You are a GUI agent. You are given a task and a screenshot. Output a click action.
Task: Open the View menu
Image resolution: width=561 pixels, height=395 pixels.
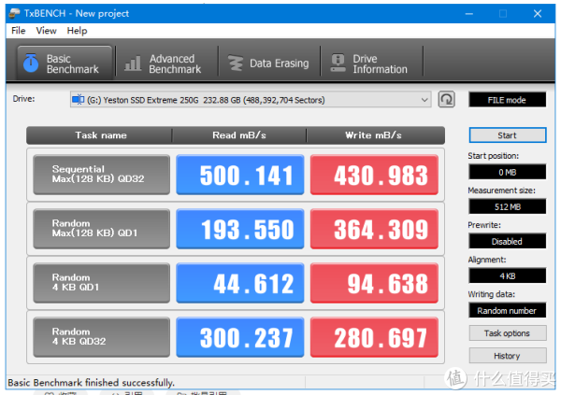46,31
